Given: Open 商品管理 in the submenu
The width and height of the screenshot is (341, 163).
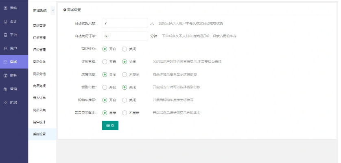Looking at the screenshot, I should [39, 26].
